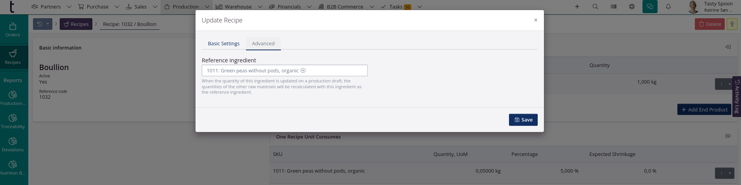Switch to the Advanced tab

pos(263,43)
